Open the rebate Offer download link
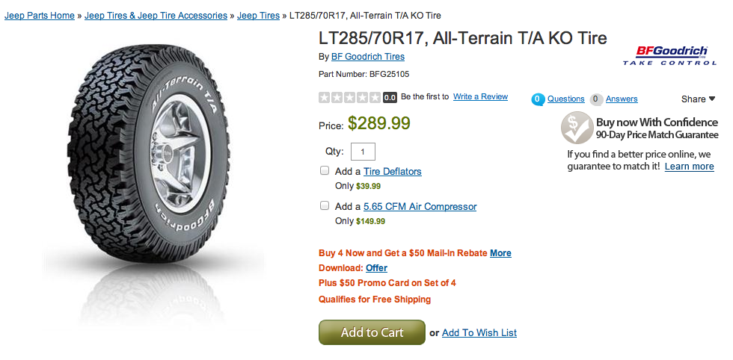This screenshot has width=733, height=360. tap(376, 268)
